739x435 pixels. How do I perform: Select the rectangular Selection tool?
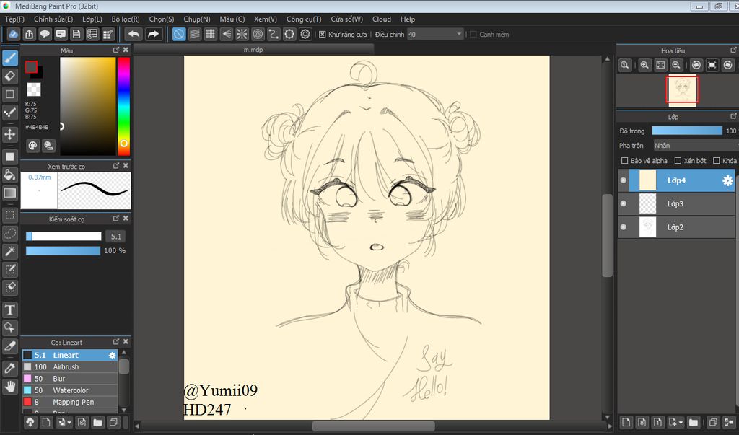tap(10, 216)
